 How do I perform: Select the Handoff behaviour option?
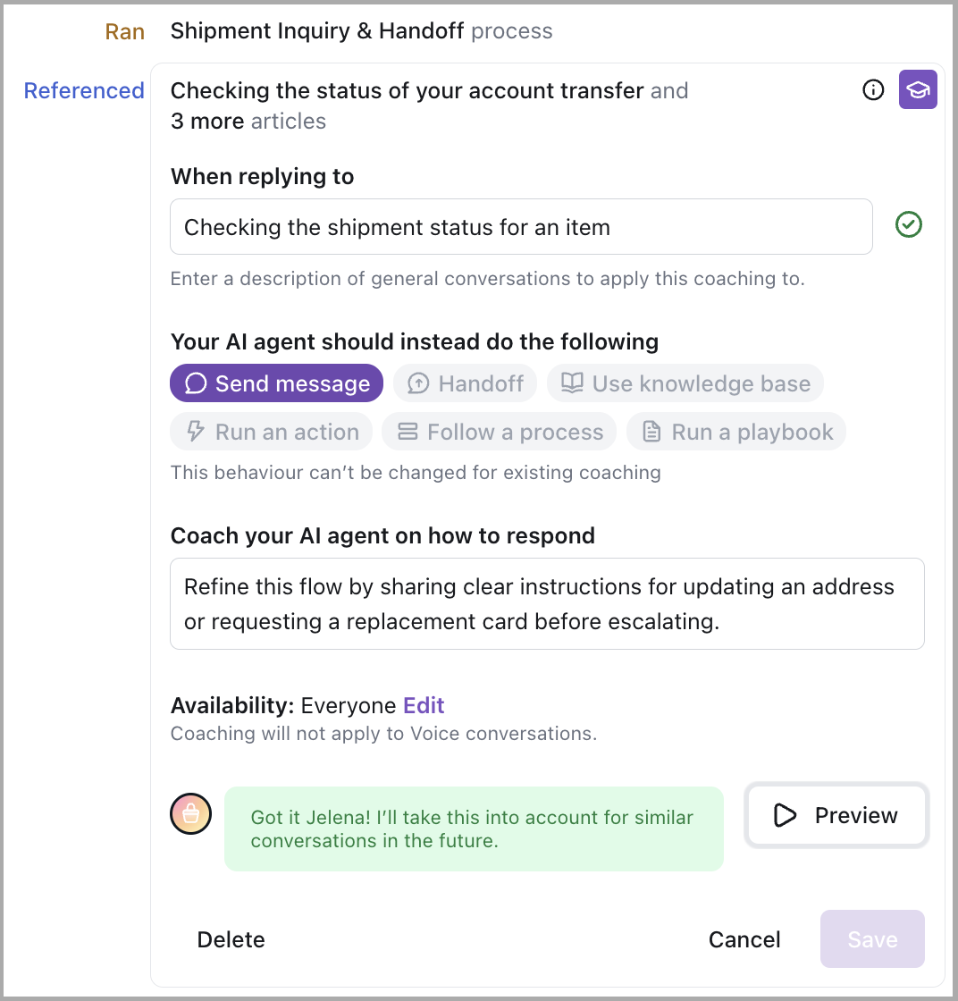(x=465, y=383)
